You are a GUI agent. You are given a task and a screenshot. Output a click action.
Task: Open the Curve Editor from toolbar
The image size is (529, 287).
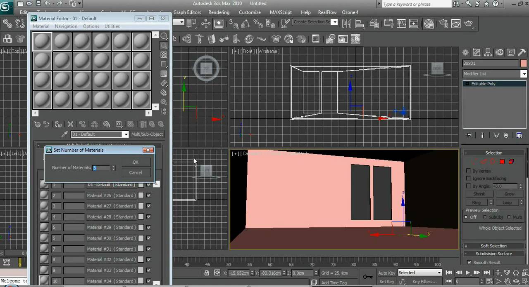(x=401, y=24)
